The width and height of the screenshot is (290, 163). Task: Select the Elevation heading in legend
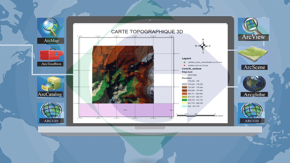click(187, 78)
